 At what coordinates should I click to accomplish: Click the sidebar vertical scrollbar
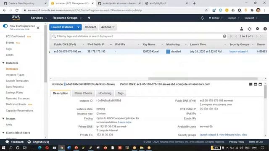click(45, 54)
